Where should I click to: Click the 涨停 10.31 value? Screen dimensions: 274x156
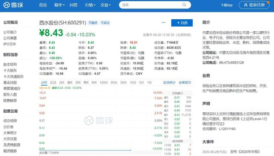(x=134, y=42)
